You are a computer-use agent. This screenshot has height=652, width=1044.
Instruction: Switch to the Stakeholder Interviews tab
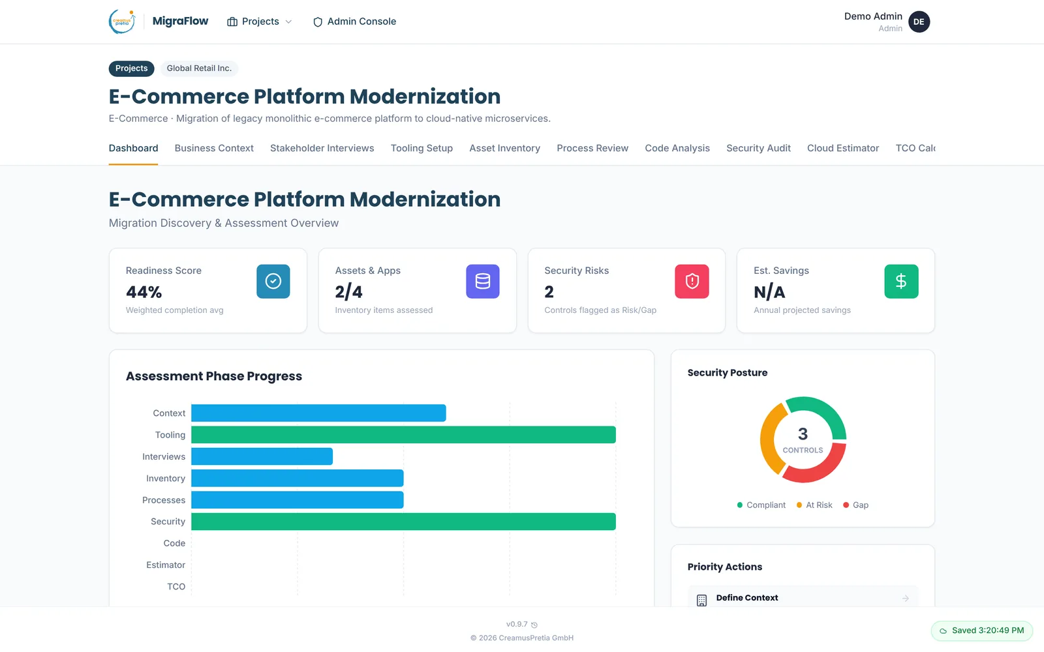point(322,148)
